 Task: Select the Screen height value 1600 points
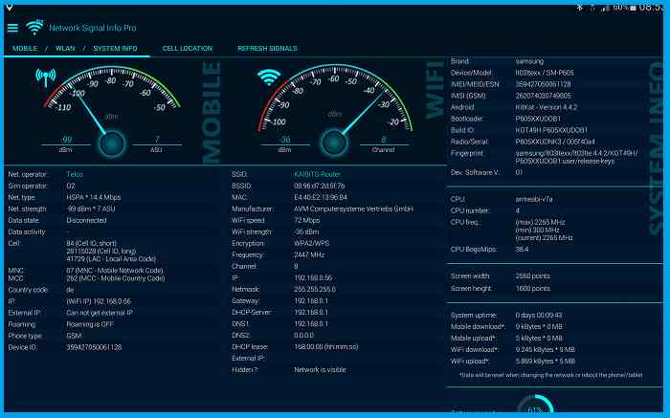coord(533,288)
